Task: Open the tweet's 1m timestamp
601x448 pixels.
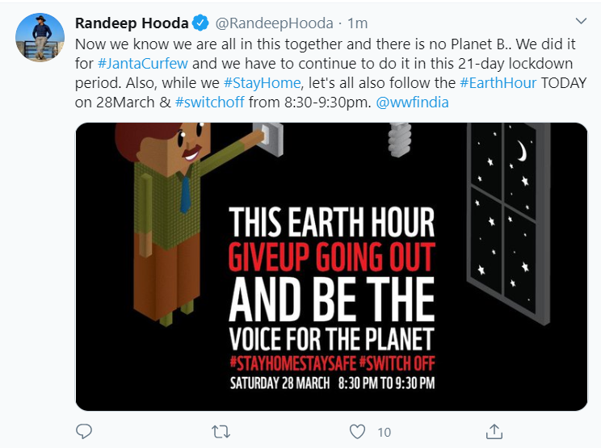Action: pyautogui.click(x=358, y=22)
